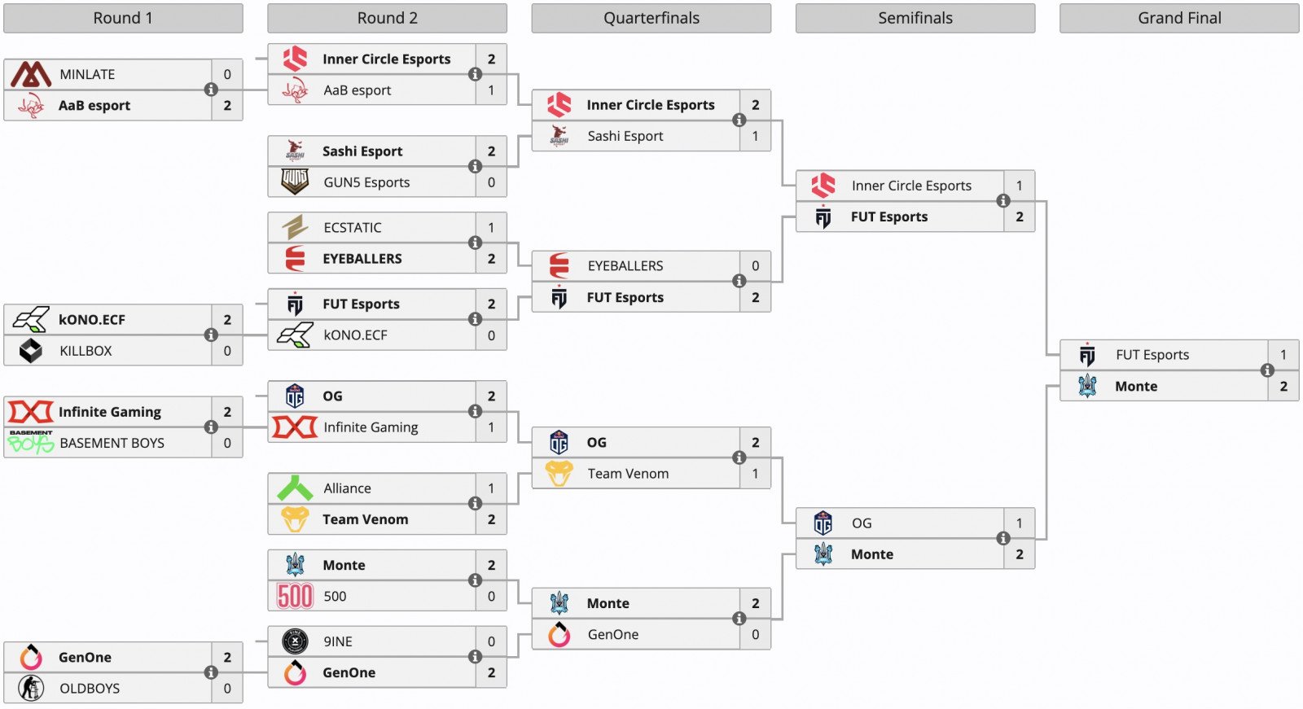1303x709 pixels.
Task: Click the Alliance team logo
Action: (295, 488)
